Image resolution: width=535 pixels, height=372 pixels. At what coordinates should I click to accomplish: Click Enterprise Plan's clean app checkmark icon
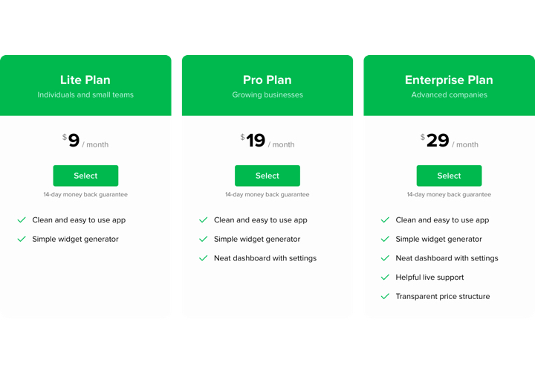click(385, 220)
